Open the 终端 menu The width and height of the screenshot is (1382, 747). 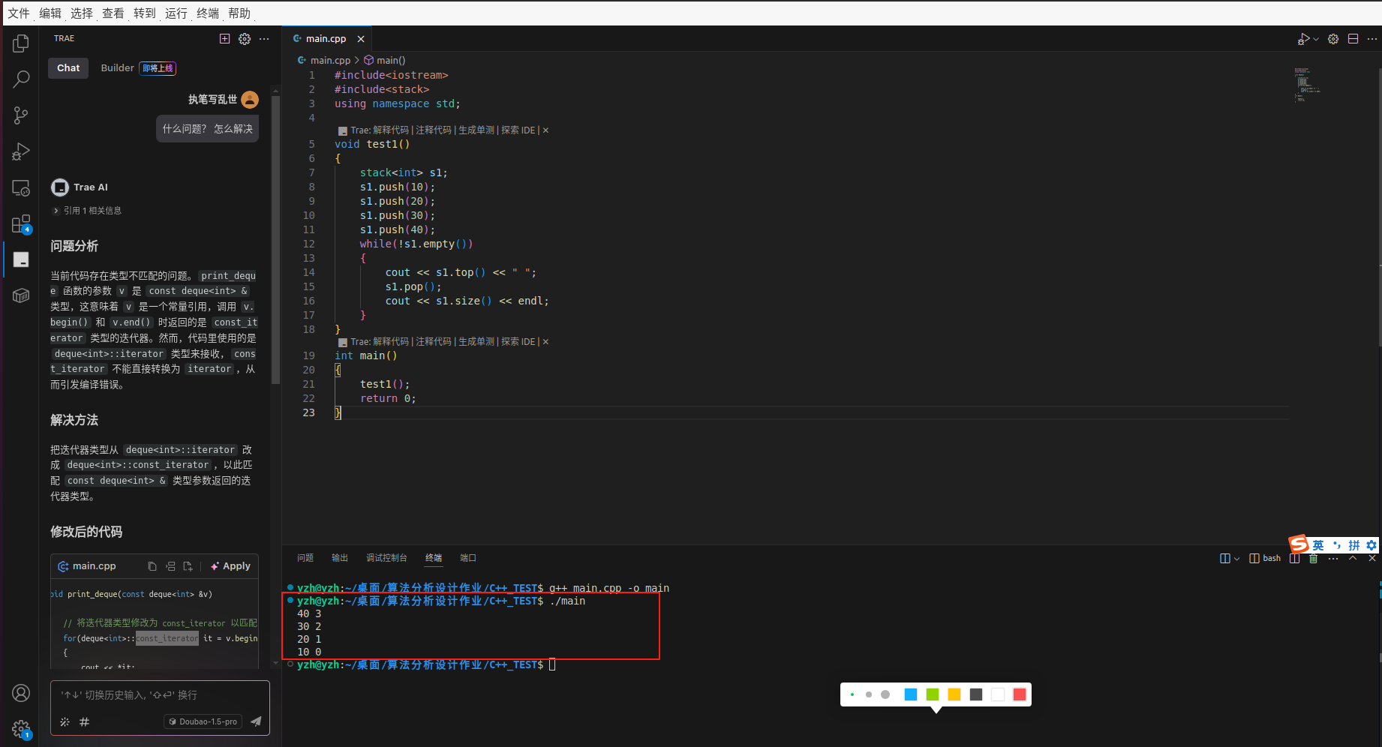pos(208,13)
